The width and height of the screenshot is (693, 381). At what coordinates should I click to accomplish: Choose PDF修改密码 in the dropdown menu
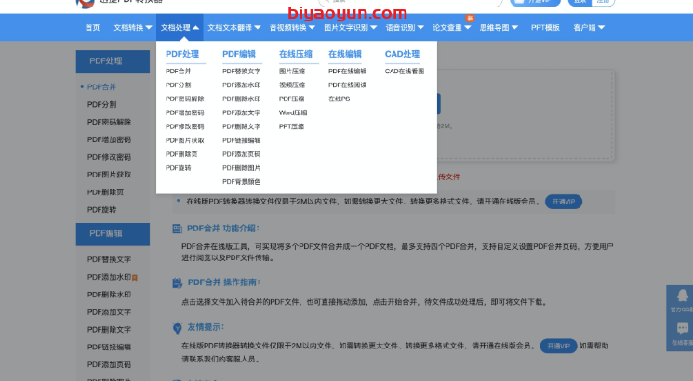coord(185,126)
